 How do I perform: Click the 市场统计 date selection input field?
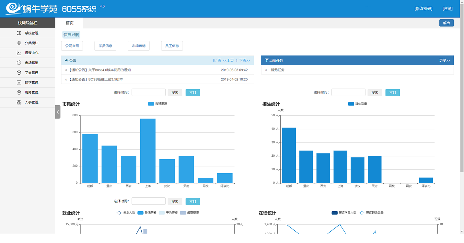click(148, 92)
